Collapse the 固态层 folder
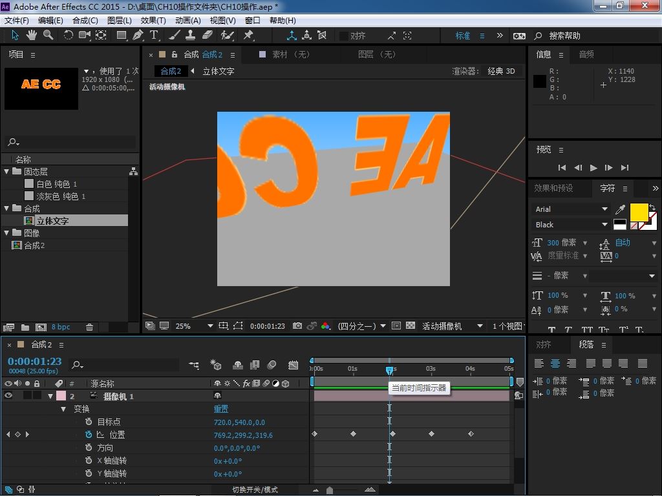The image size is (662, 496). point(6,172)
